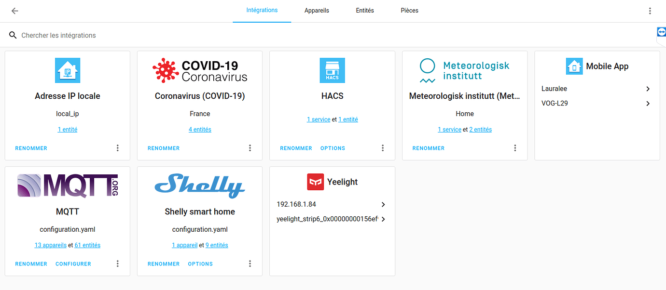Open the HACS '1 service' link
The width and height of the screenshot is (666, 290).
319,119
